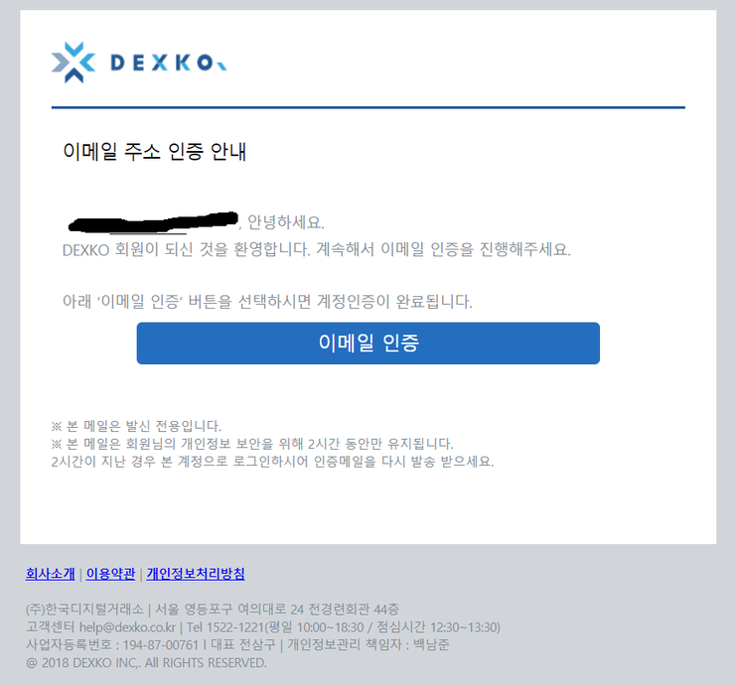Viewport: 735px width, 685px height.
Task: Click the greeting text 안녕하세요.
Action: coord(285,222)
